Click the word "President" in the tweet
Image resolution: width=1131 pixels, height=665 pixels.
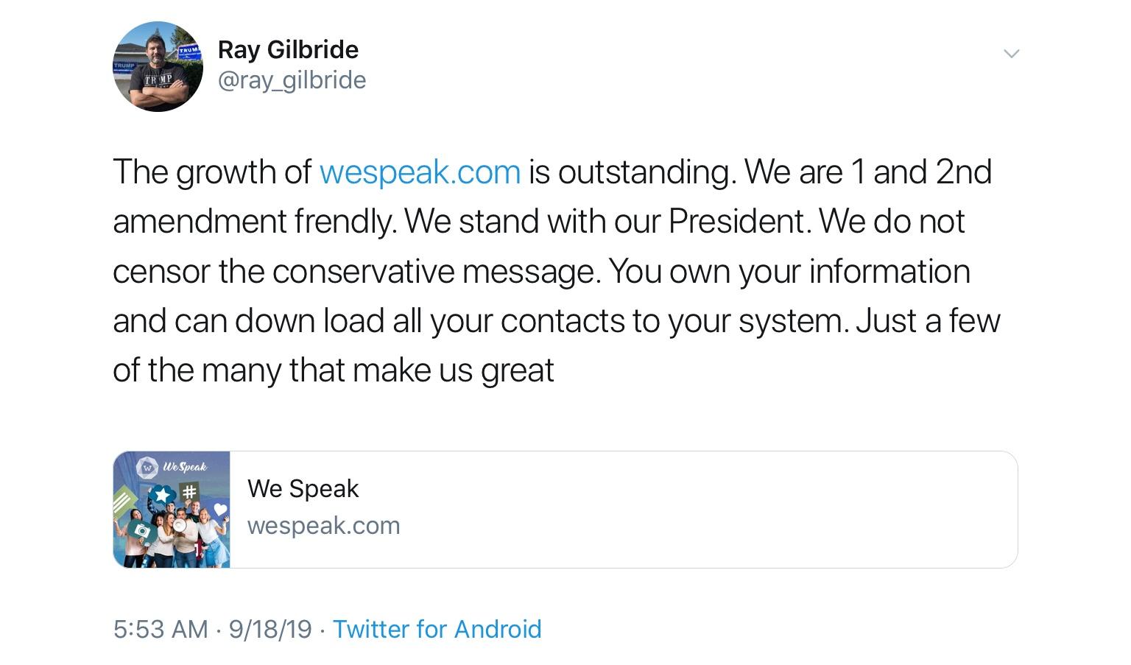coord(739,222)
